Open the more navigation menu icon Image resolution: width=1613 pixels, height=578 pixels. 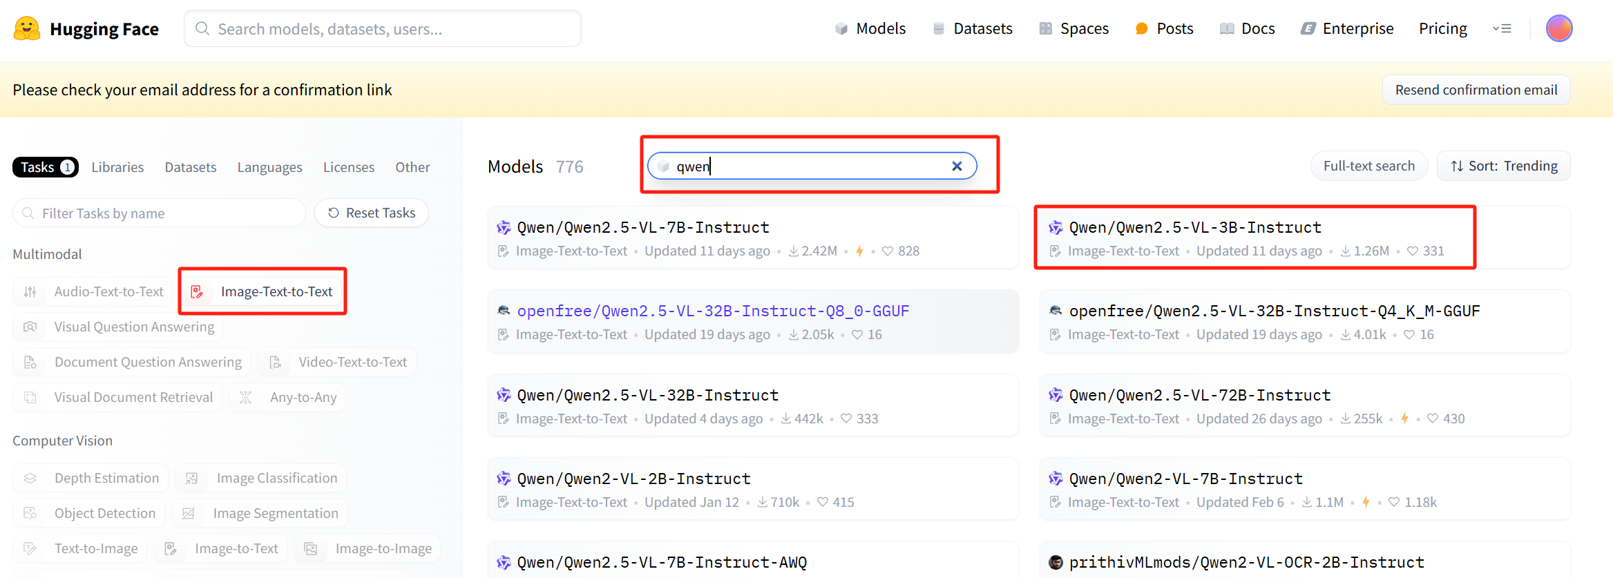(x=1502, y=28)
